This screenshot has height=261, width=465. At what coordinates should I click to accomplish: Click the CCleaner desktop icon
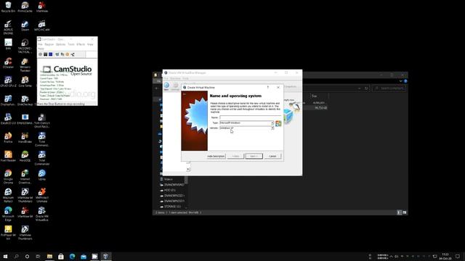tap(8, 63)
